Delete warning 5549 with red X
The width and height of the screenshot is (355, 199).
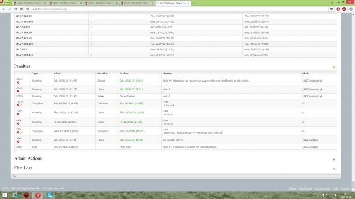[x=18, y=142]
